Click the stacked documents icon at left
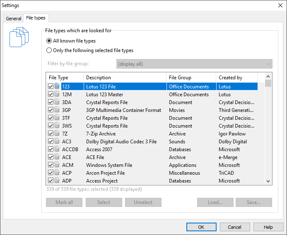 [x=19, y=37]
